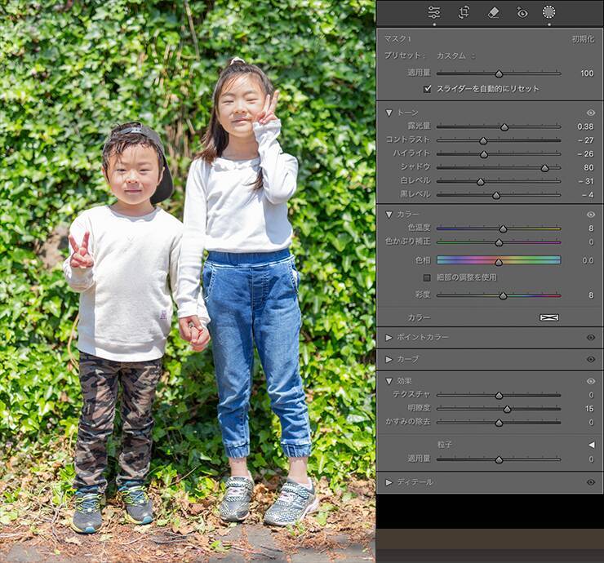Screen dimensions: 604x563
Task: Click the マスク1 panel title
Action: pos(397,39)
